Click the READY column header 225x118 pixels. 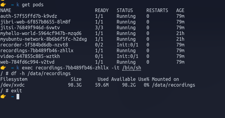pyautogui.click(x=102, y=10)
